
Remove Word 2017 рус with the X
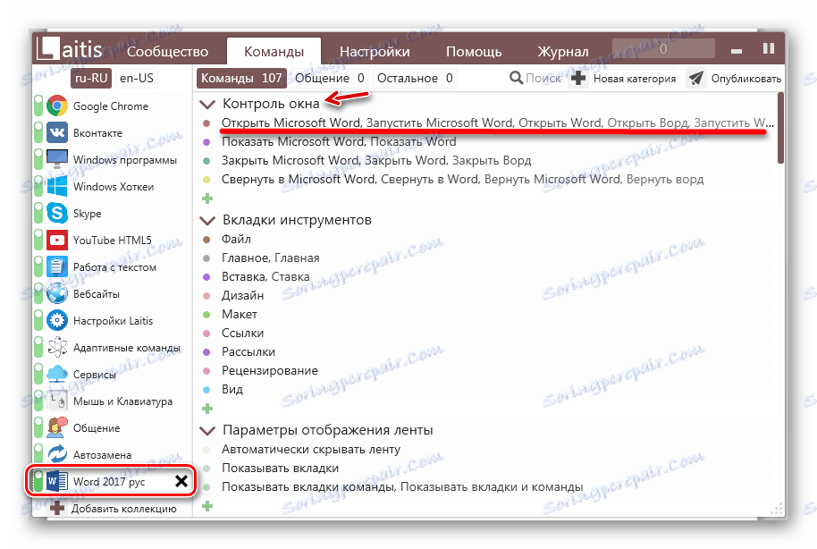(x=181, y=481)
